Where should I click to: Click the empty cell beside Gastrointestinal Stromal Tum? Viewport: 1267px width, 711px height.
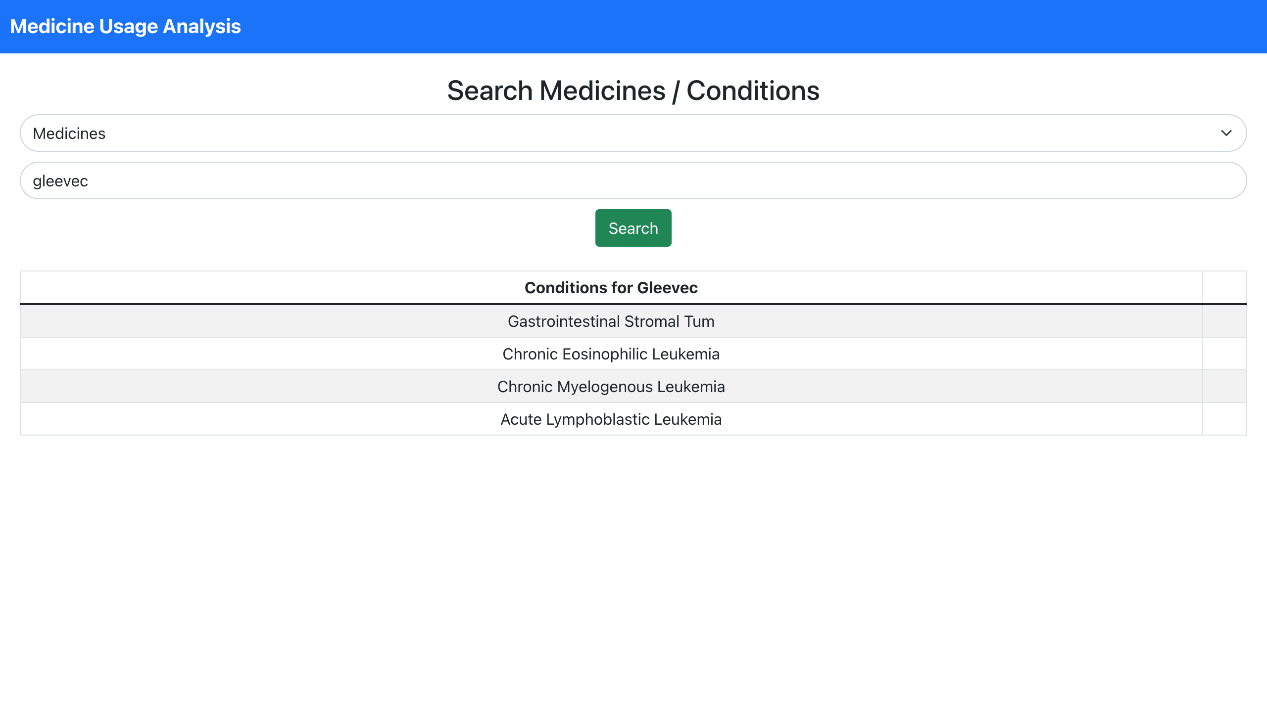tap(1224, 321)
